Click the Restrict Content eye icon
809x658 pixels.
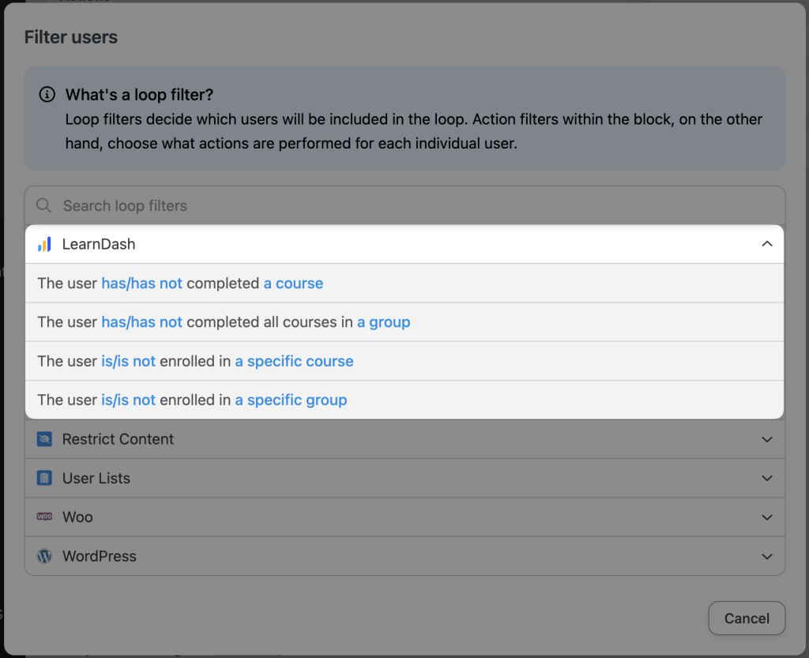click(x=44, y=439)
